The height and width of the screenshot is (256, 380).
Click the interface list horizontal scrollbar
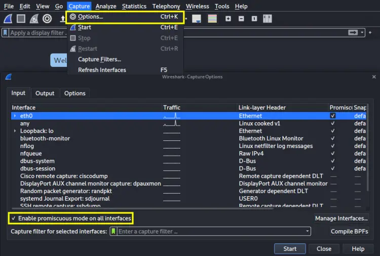tap(143, 208)
